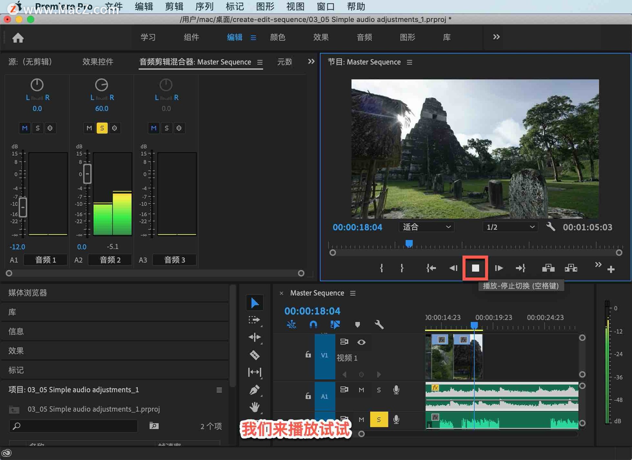632x460 pixels.
Task: Mute the A1 audio track
Action: tap(361, 390)
